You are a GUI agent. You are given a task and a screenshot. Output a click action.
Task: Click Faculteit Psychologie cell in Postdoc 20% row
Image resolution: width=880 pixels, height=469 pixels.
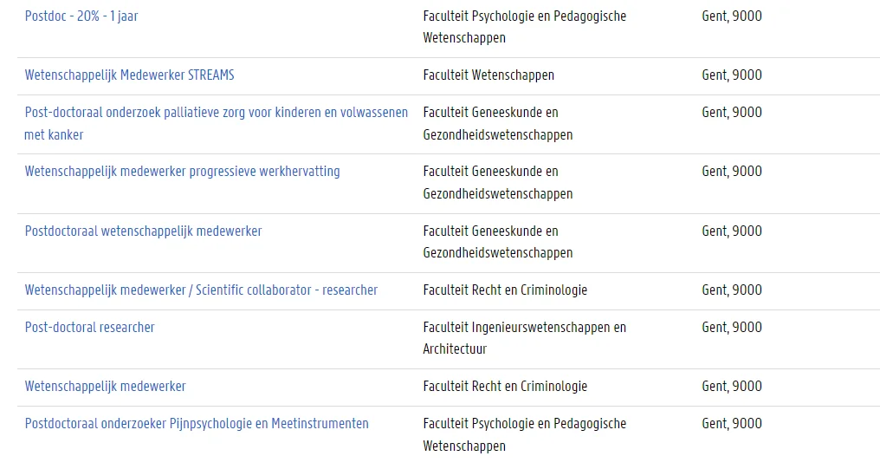click(x=524, y=27)
